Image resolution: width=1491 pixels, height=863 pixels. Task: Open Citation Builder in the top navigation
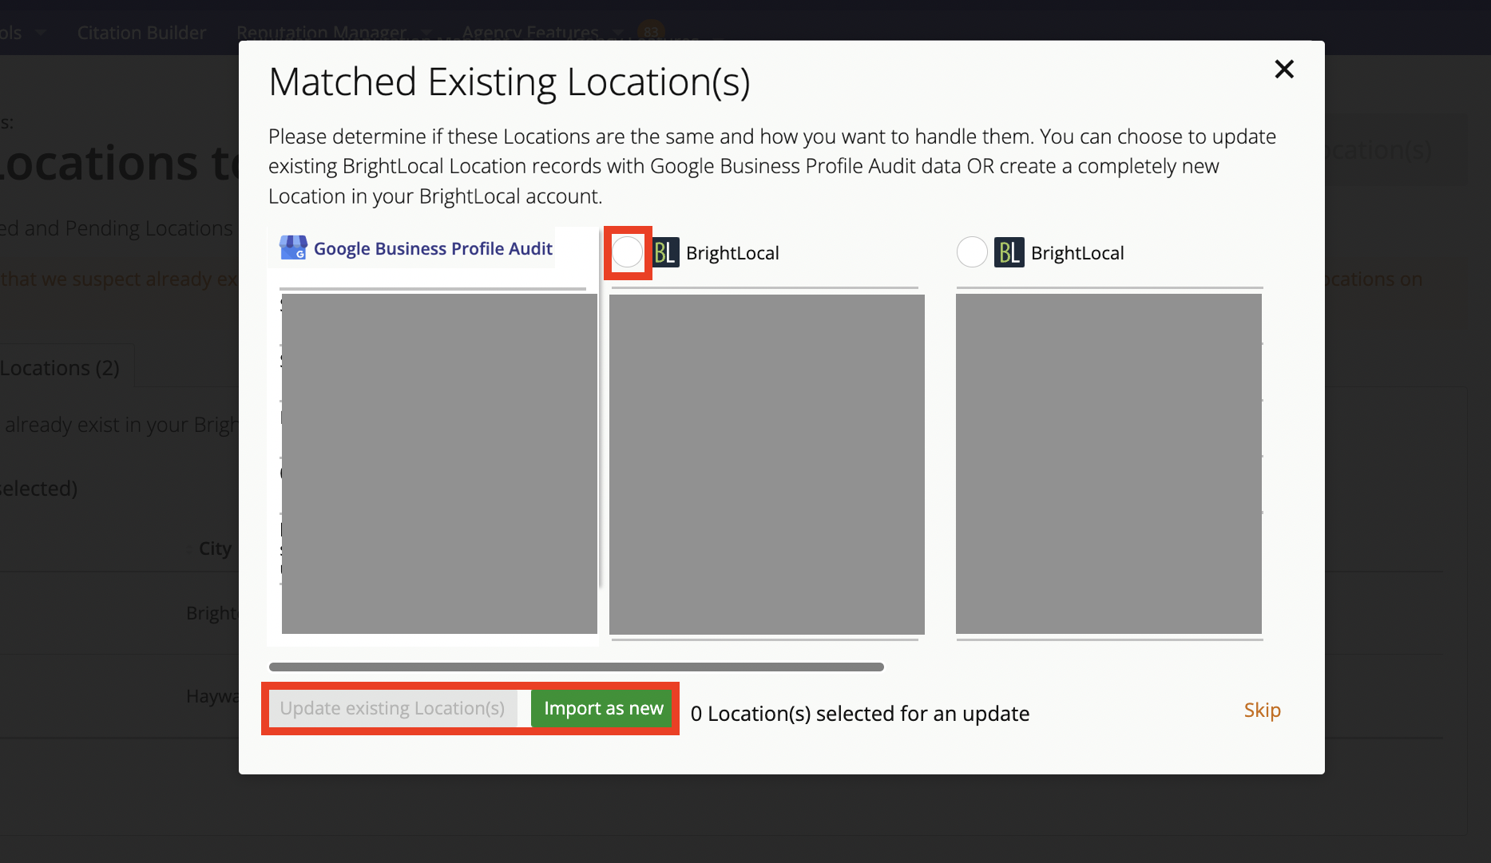pyautogui.click(x=141, y=33)
